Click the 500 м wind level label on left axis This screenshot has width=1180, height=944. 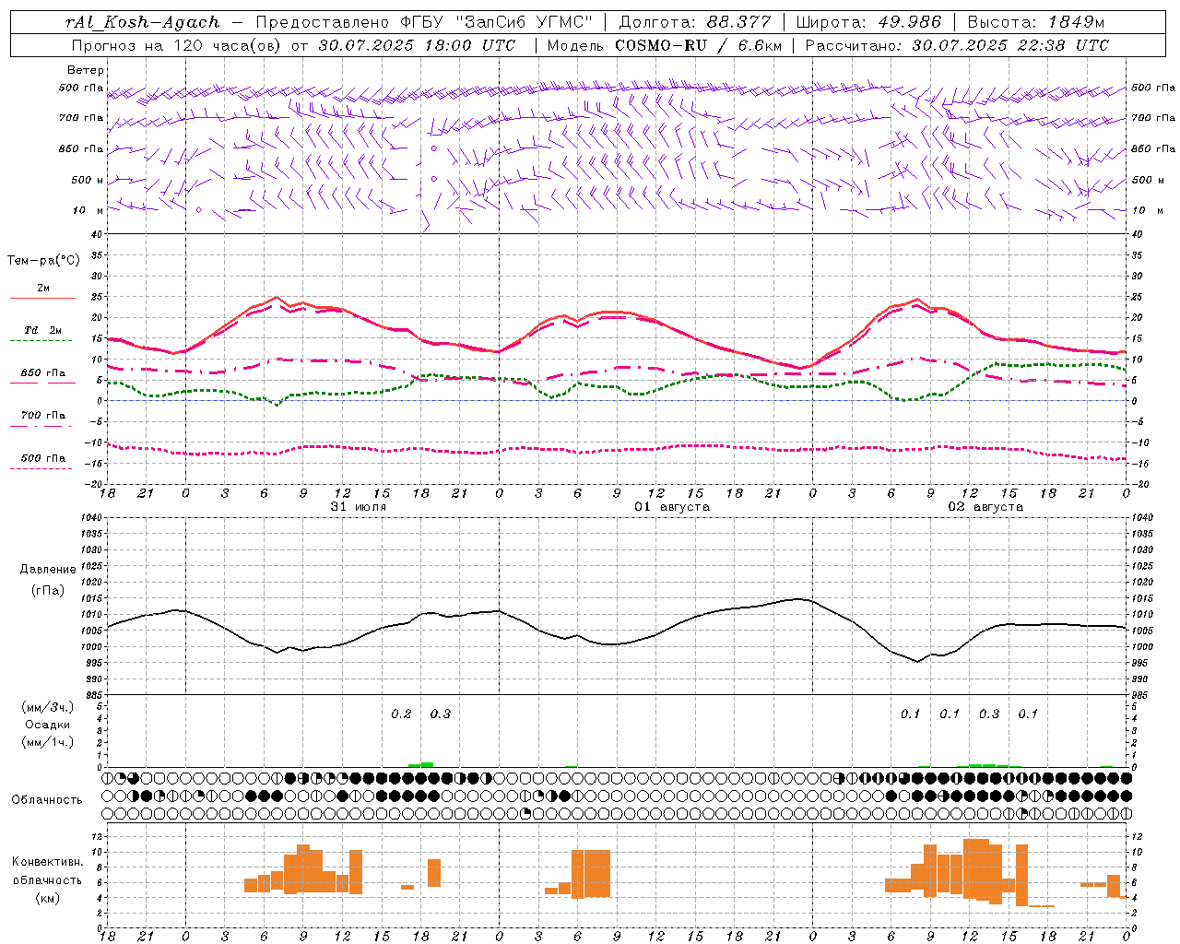coord(88,180)
